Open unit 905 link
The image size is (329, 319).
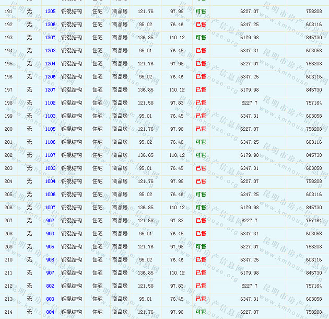pyautogui.click(x=50, y=247)
